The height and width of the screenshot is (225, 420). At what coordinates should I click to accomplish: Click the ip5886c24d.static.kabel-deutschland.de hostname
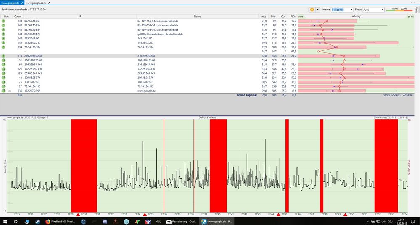pyautogui.click(x=160, y=34)
